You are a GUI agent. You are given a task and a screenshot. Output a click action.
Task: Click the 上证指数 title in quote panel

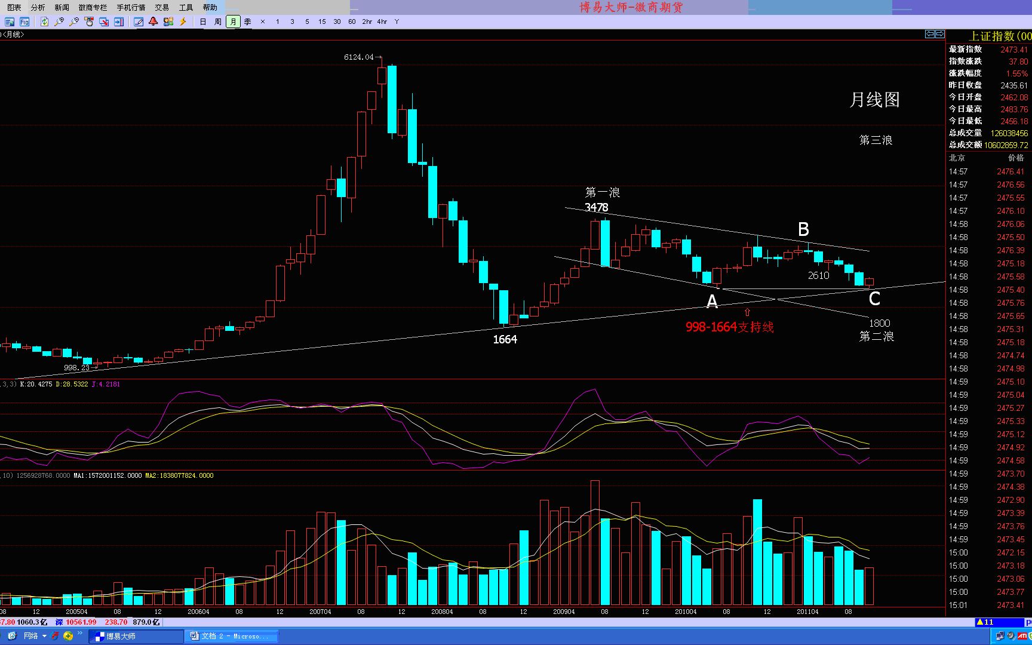1000,36
